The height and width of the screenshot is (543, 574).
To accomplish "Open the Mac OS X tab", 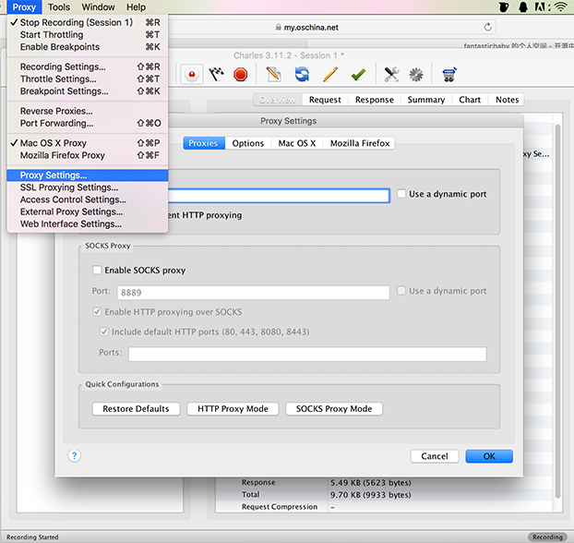I will pyautogui.click(x=297, y=143).
